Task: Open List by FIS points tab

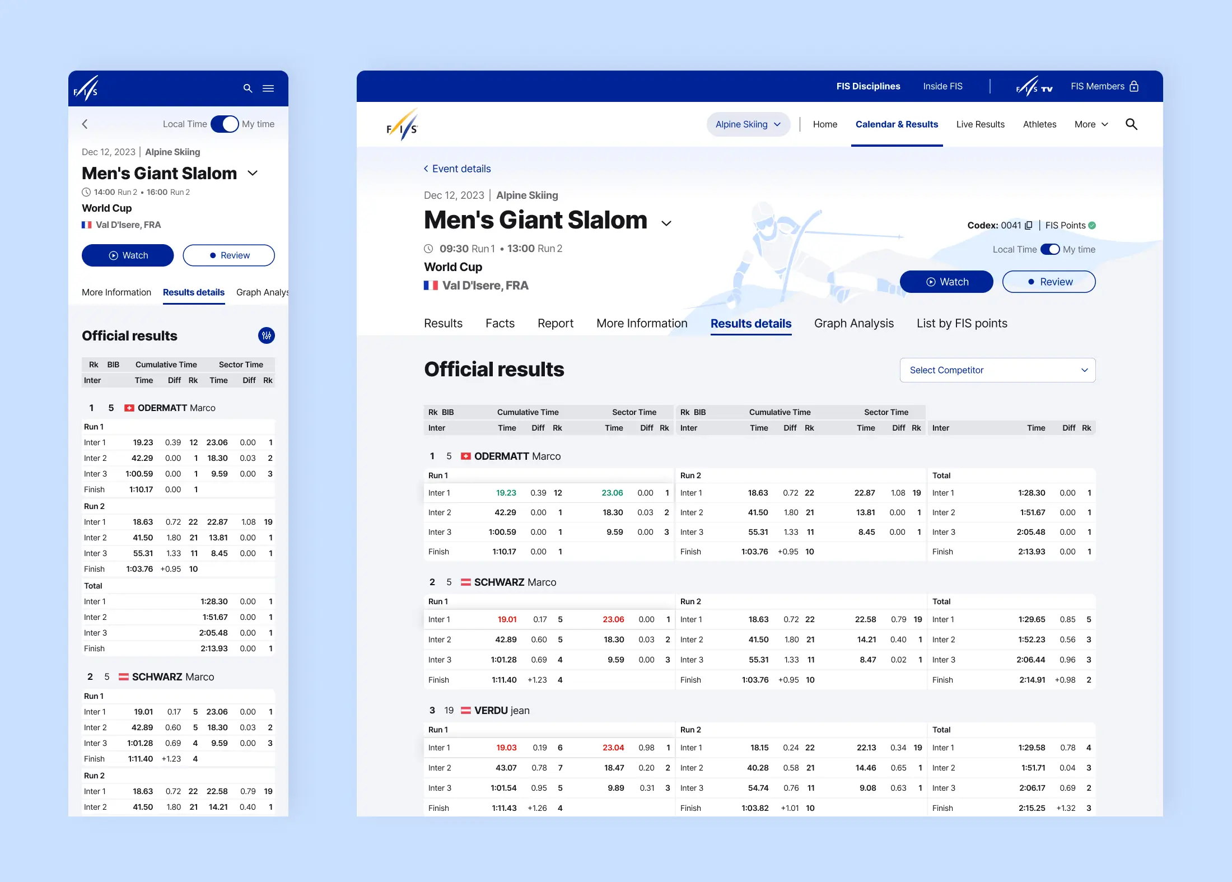Action: click(962, 323)
